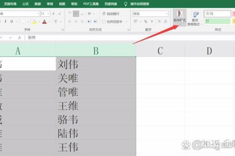Confirm entry with checkmark icon
Image resolution: width=235 pixels, height=156 pixels.
tap(10, 37)
